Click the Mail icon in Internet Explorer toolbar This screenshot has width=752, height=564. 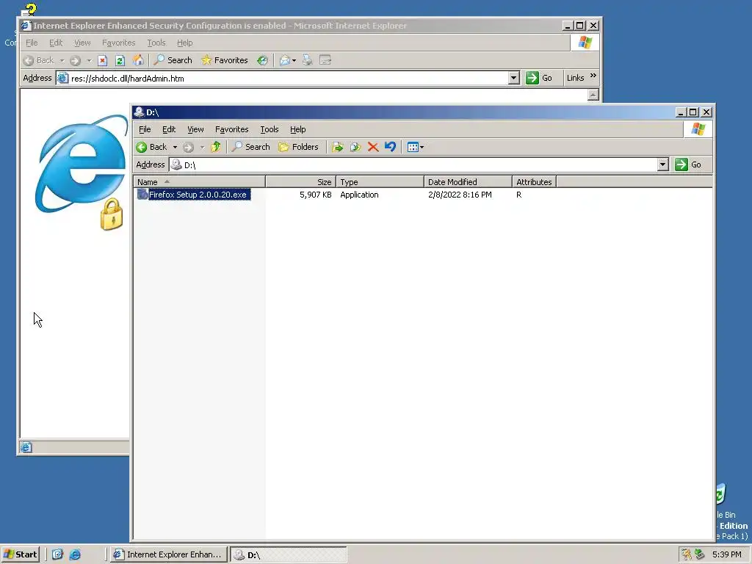[285, 60]
